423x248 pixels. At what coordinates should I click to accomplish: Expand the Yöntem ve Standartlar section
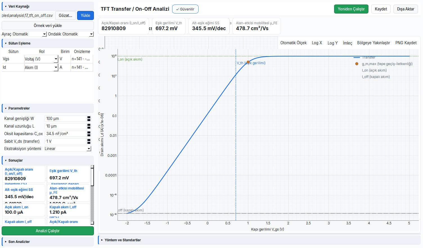[x=259, y=240]
